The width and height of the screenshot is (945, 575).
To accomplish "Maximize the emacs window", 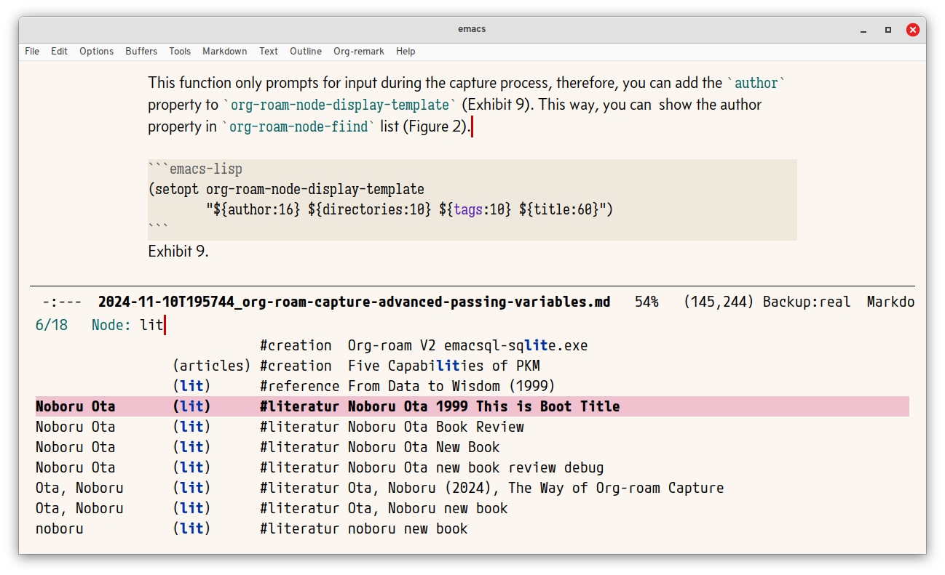I will pos(888,30).
